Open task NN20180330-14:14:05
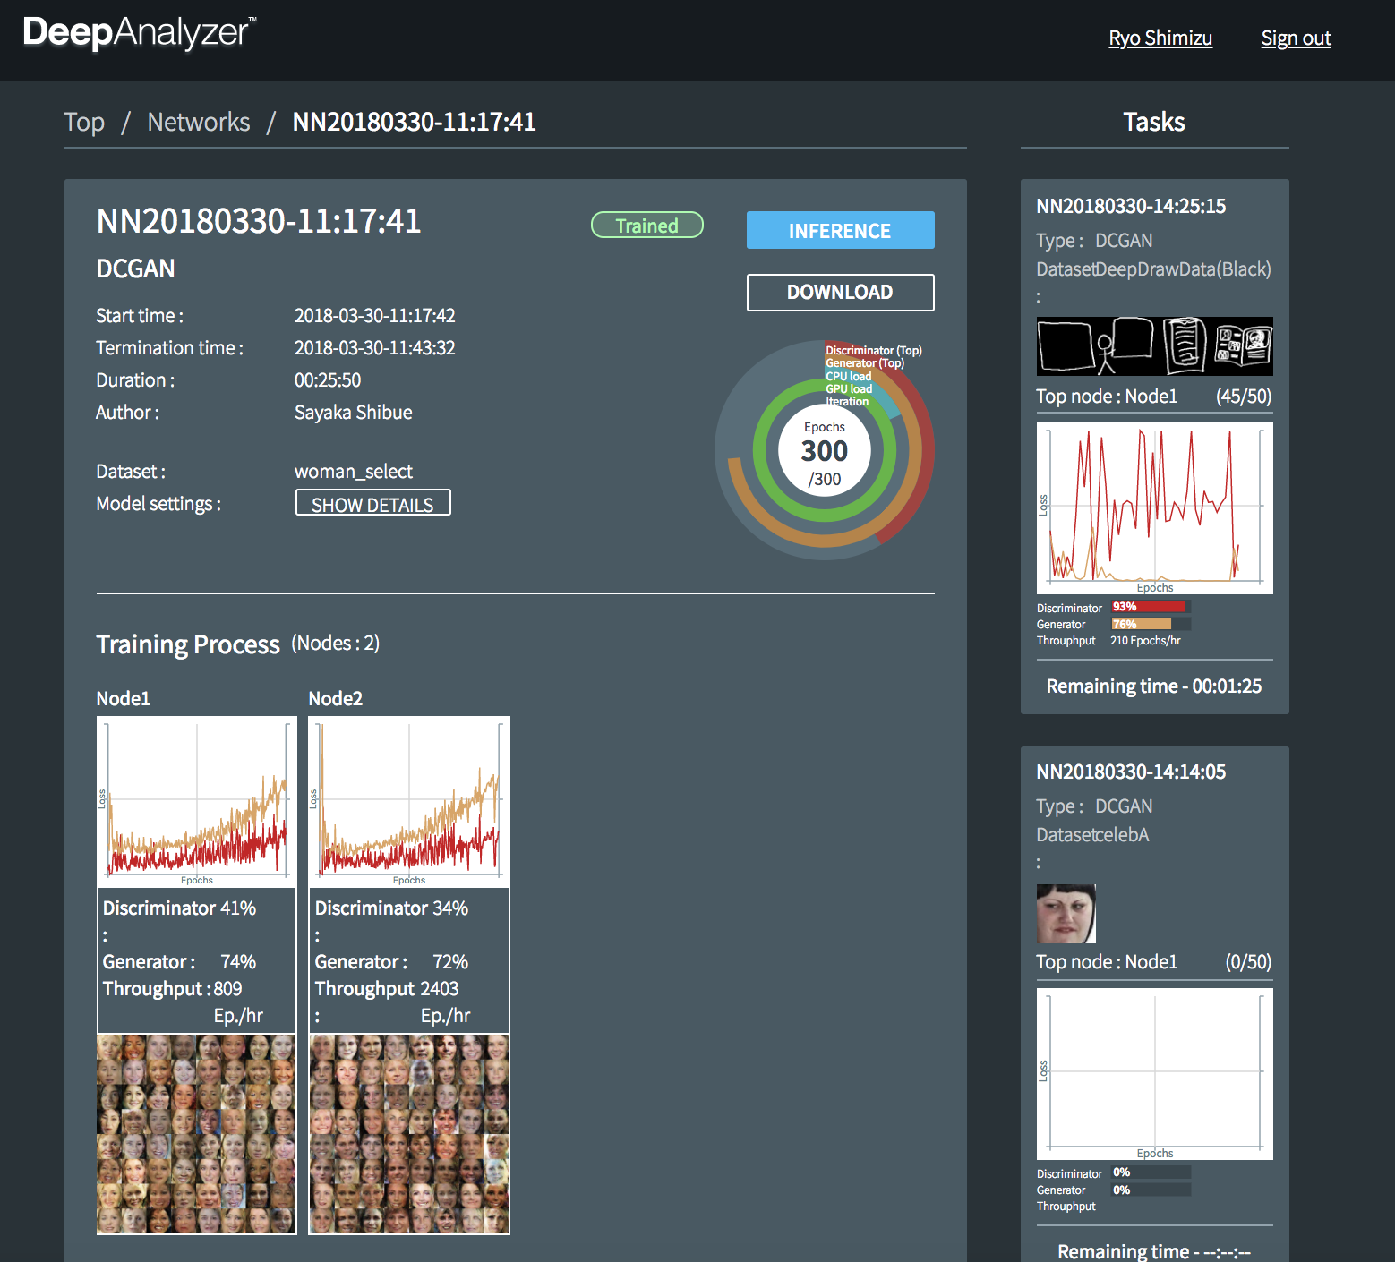Image resolution: width=1395 pixels, height=1262 pixels. point(1130,772)
